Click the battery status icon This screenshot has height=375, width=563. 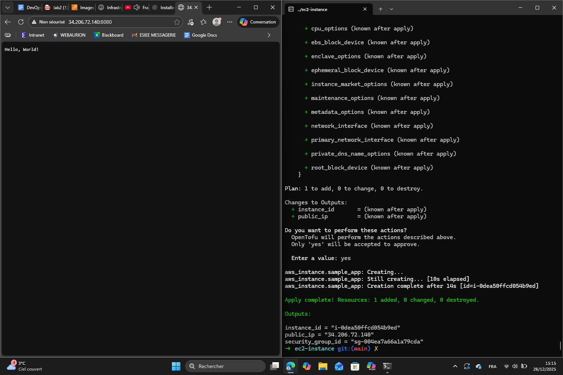point(524,366)
